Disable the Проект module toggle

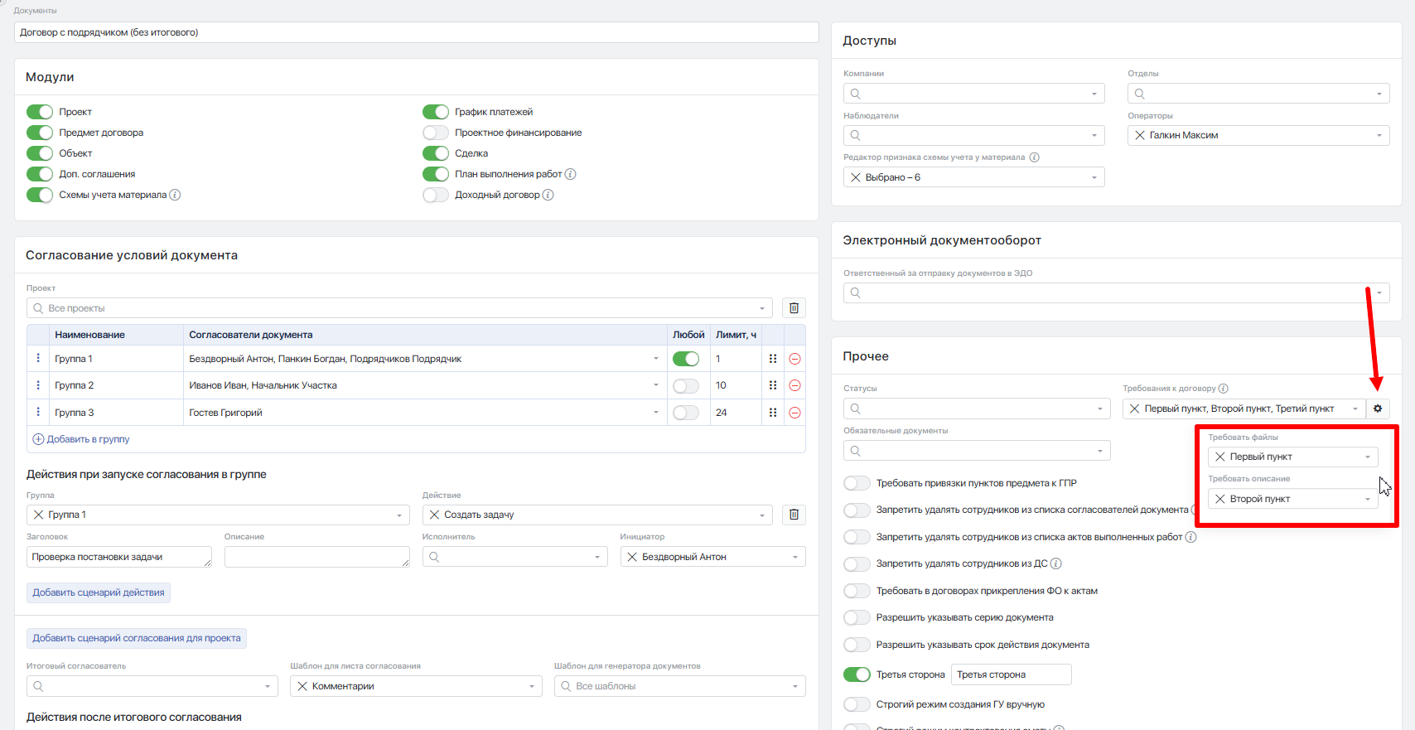[x=40, y=112]
